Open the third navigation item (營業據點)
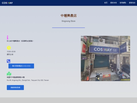Image resolution: width=137 pixels, height=103 pixels. [123, 3]
